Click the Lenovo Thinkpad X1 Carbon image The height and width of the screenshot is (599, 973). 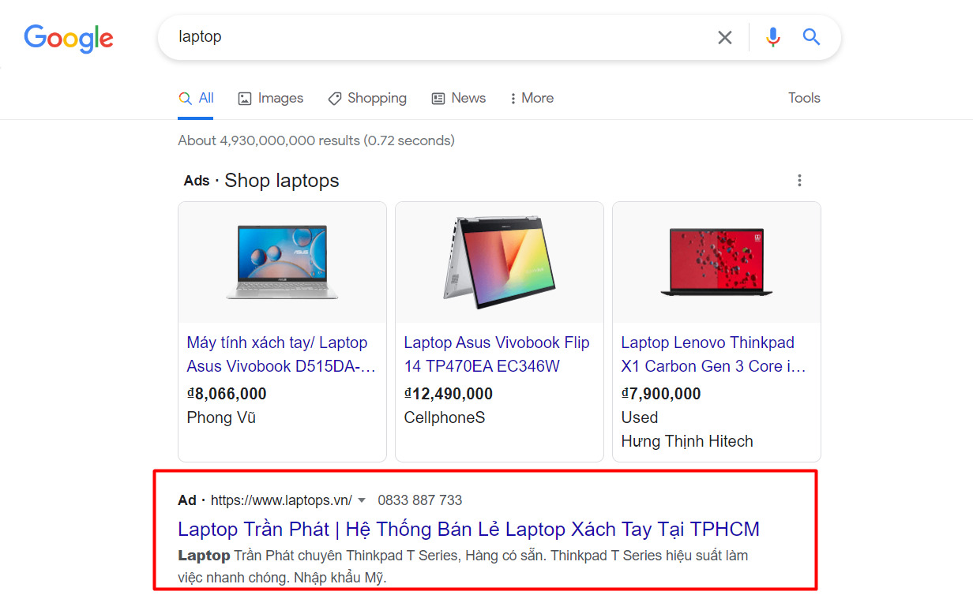(x=716, y=262)
